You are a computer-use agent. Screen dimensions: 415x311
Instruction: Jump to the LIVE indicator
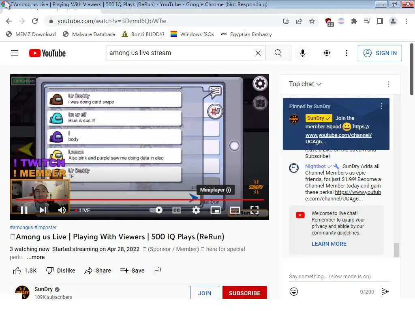82,210
